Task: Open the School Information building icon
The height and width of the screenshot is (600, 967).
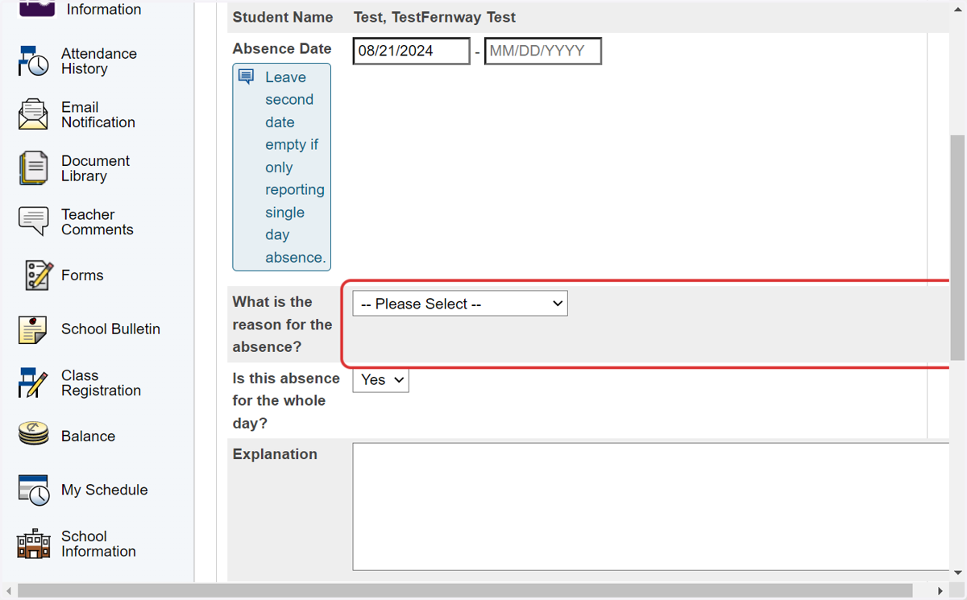Action: pyautogui.click(x=34, y=544)
